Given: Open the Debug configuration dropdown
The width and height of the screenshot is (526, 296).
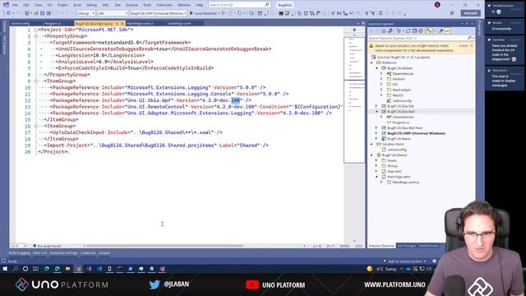Looking at the screenshot, I should pyautogui.click(x=86, y=13).
